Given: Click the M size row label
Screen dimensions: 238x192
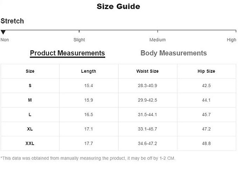Looking at the screenshot, I should point(30,100).
